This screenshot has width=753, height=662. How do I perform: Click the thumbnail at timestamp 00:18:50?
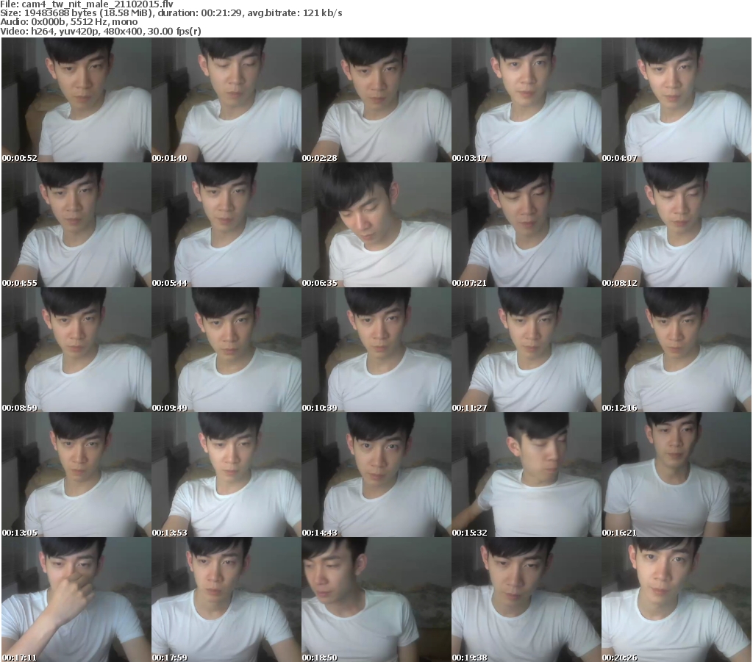(376, 600)
